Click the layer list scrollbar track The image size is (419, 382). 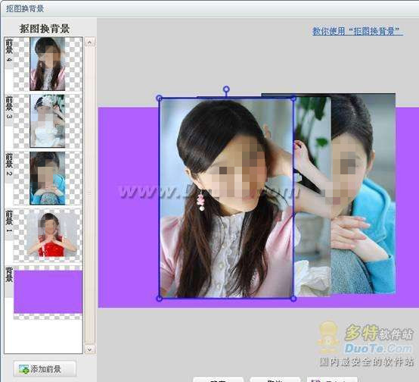click(x=90, y=196)
